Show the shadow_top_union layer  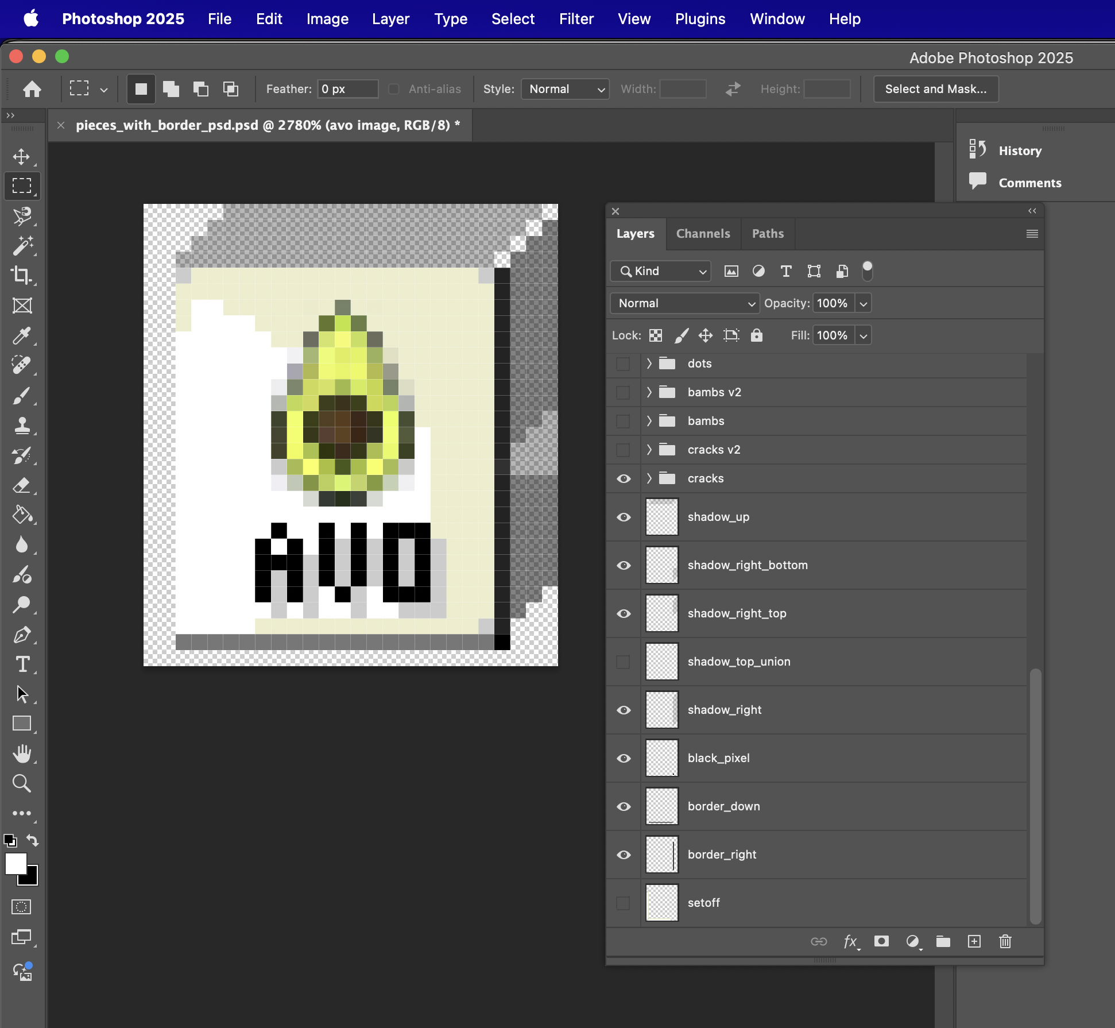(x=624, y=662)
